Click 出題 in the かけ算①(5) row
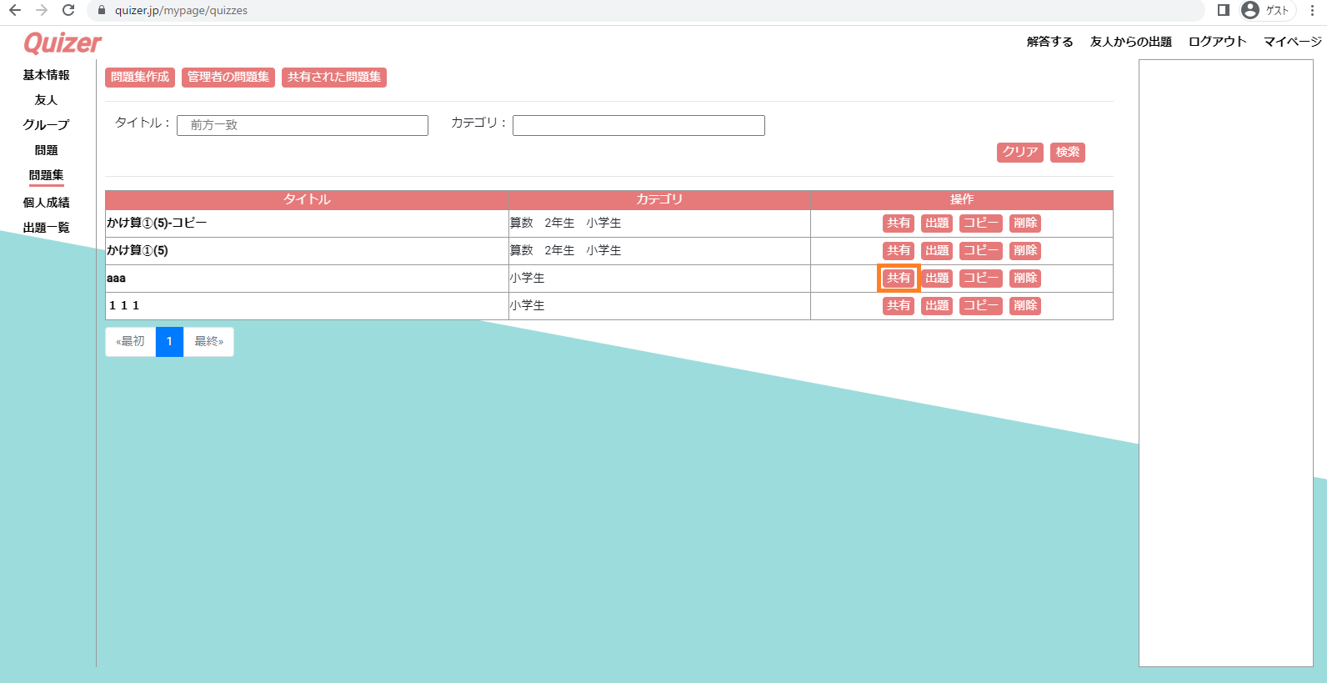Image resolution: width=1327 pixels, height=683 pixels. click(937, 251)
